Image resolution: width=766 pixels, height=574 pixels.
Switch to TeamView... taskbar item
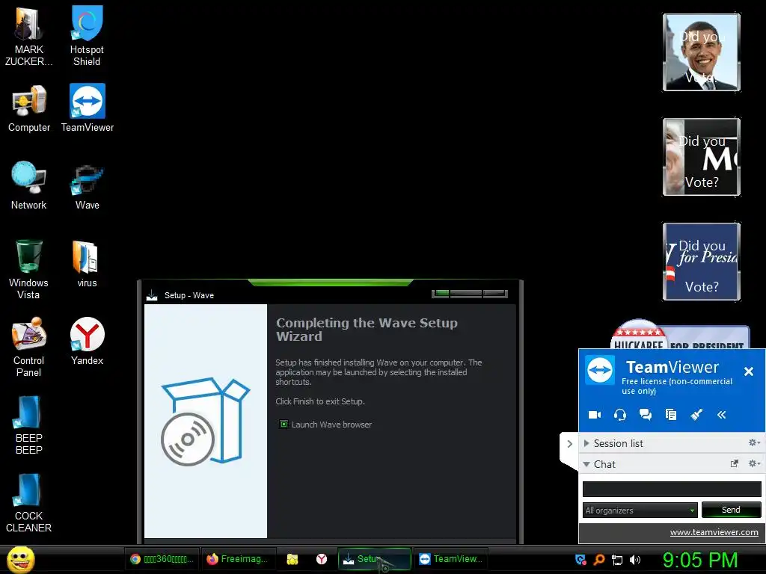tap(451, 559)
